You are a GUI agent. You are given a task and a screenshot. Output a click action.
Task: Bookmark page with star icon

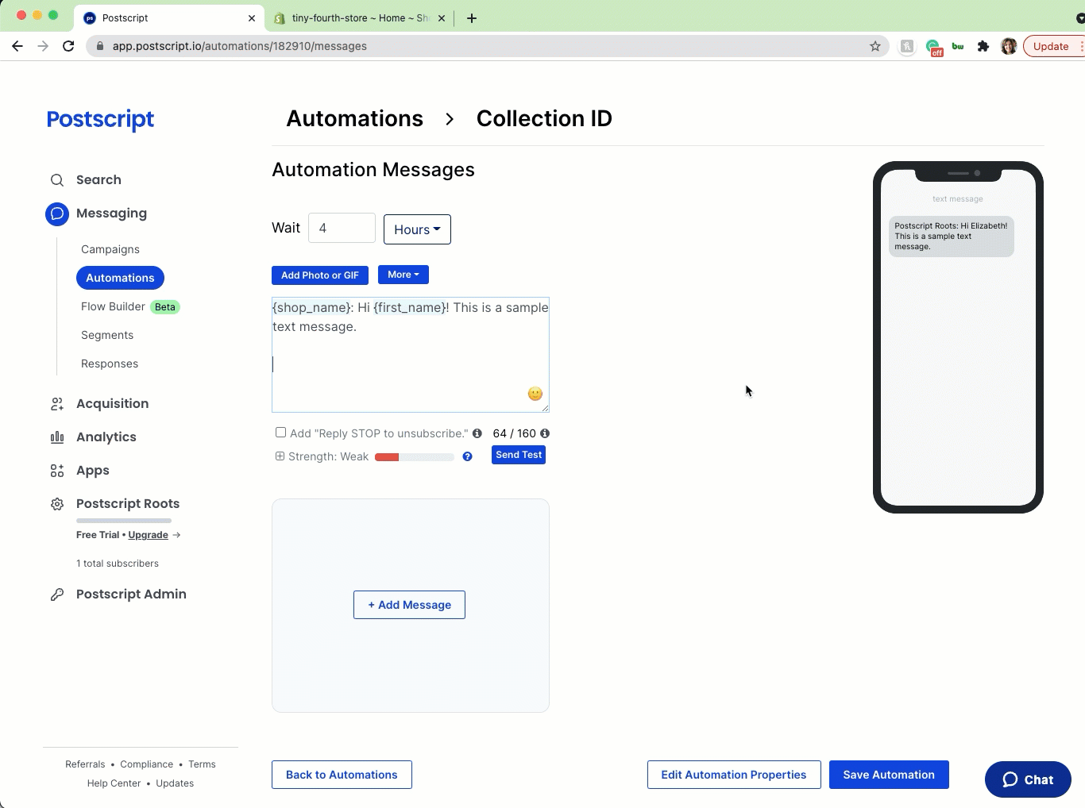[x=875, y=46]
